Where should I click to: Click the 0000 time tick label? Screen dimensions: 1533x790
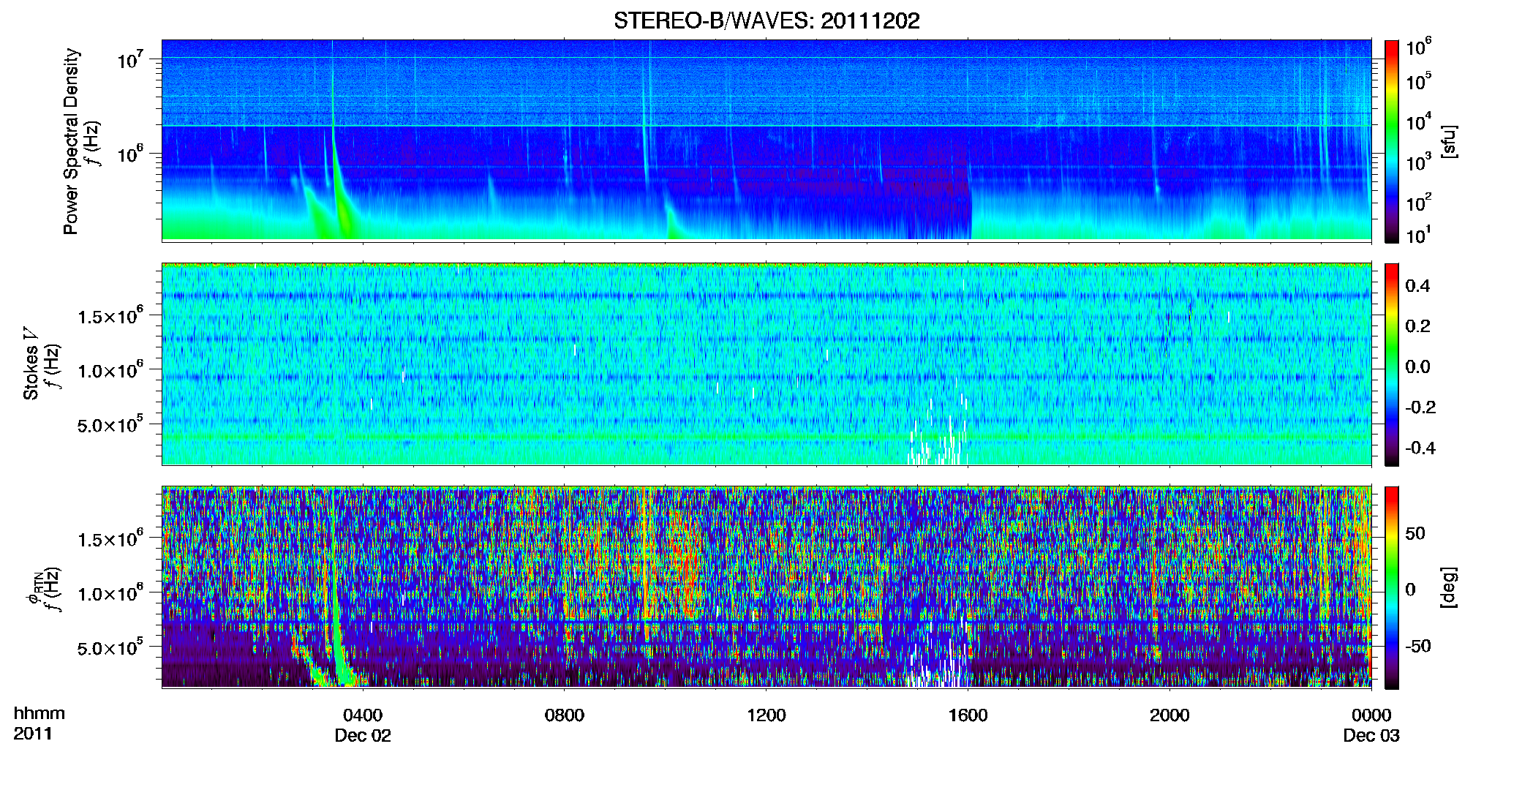pos(1371,715)
